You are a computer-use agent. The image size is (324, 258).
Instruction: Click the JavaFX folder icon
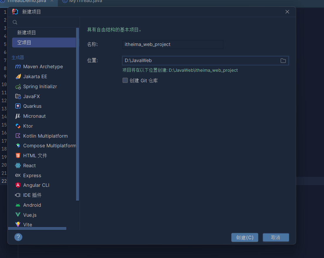click(x=18, y=96)
